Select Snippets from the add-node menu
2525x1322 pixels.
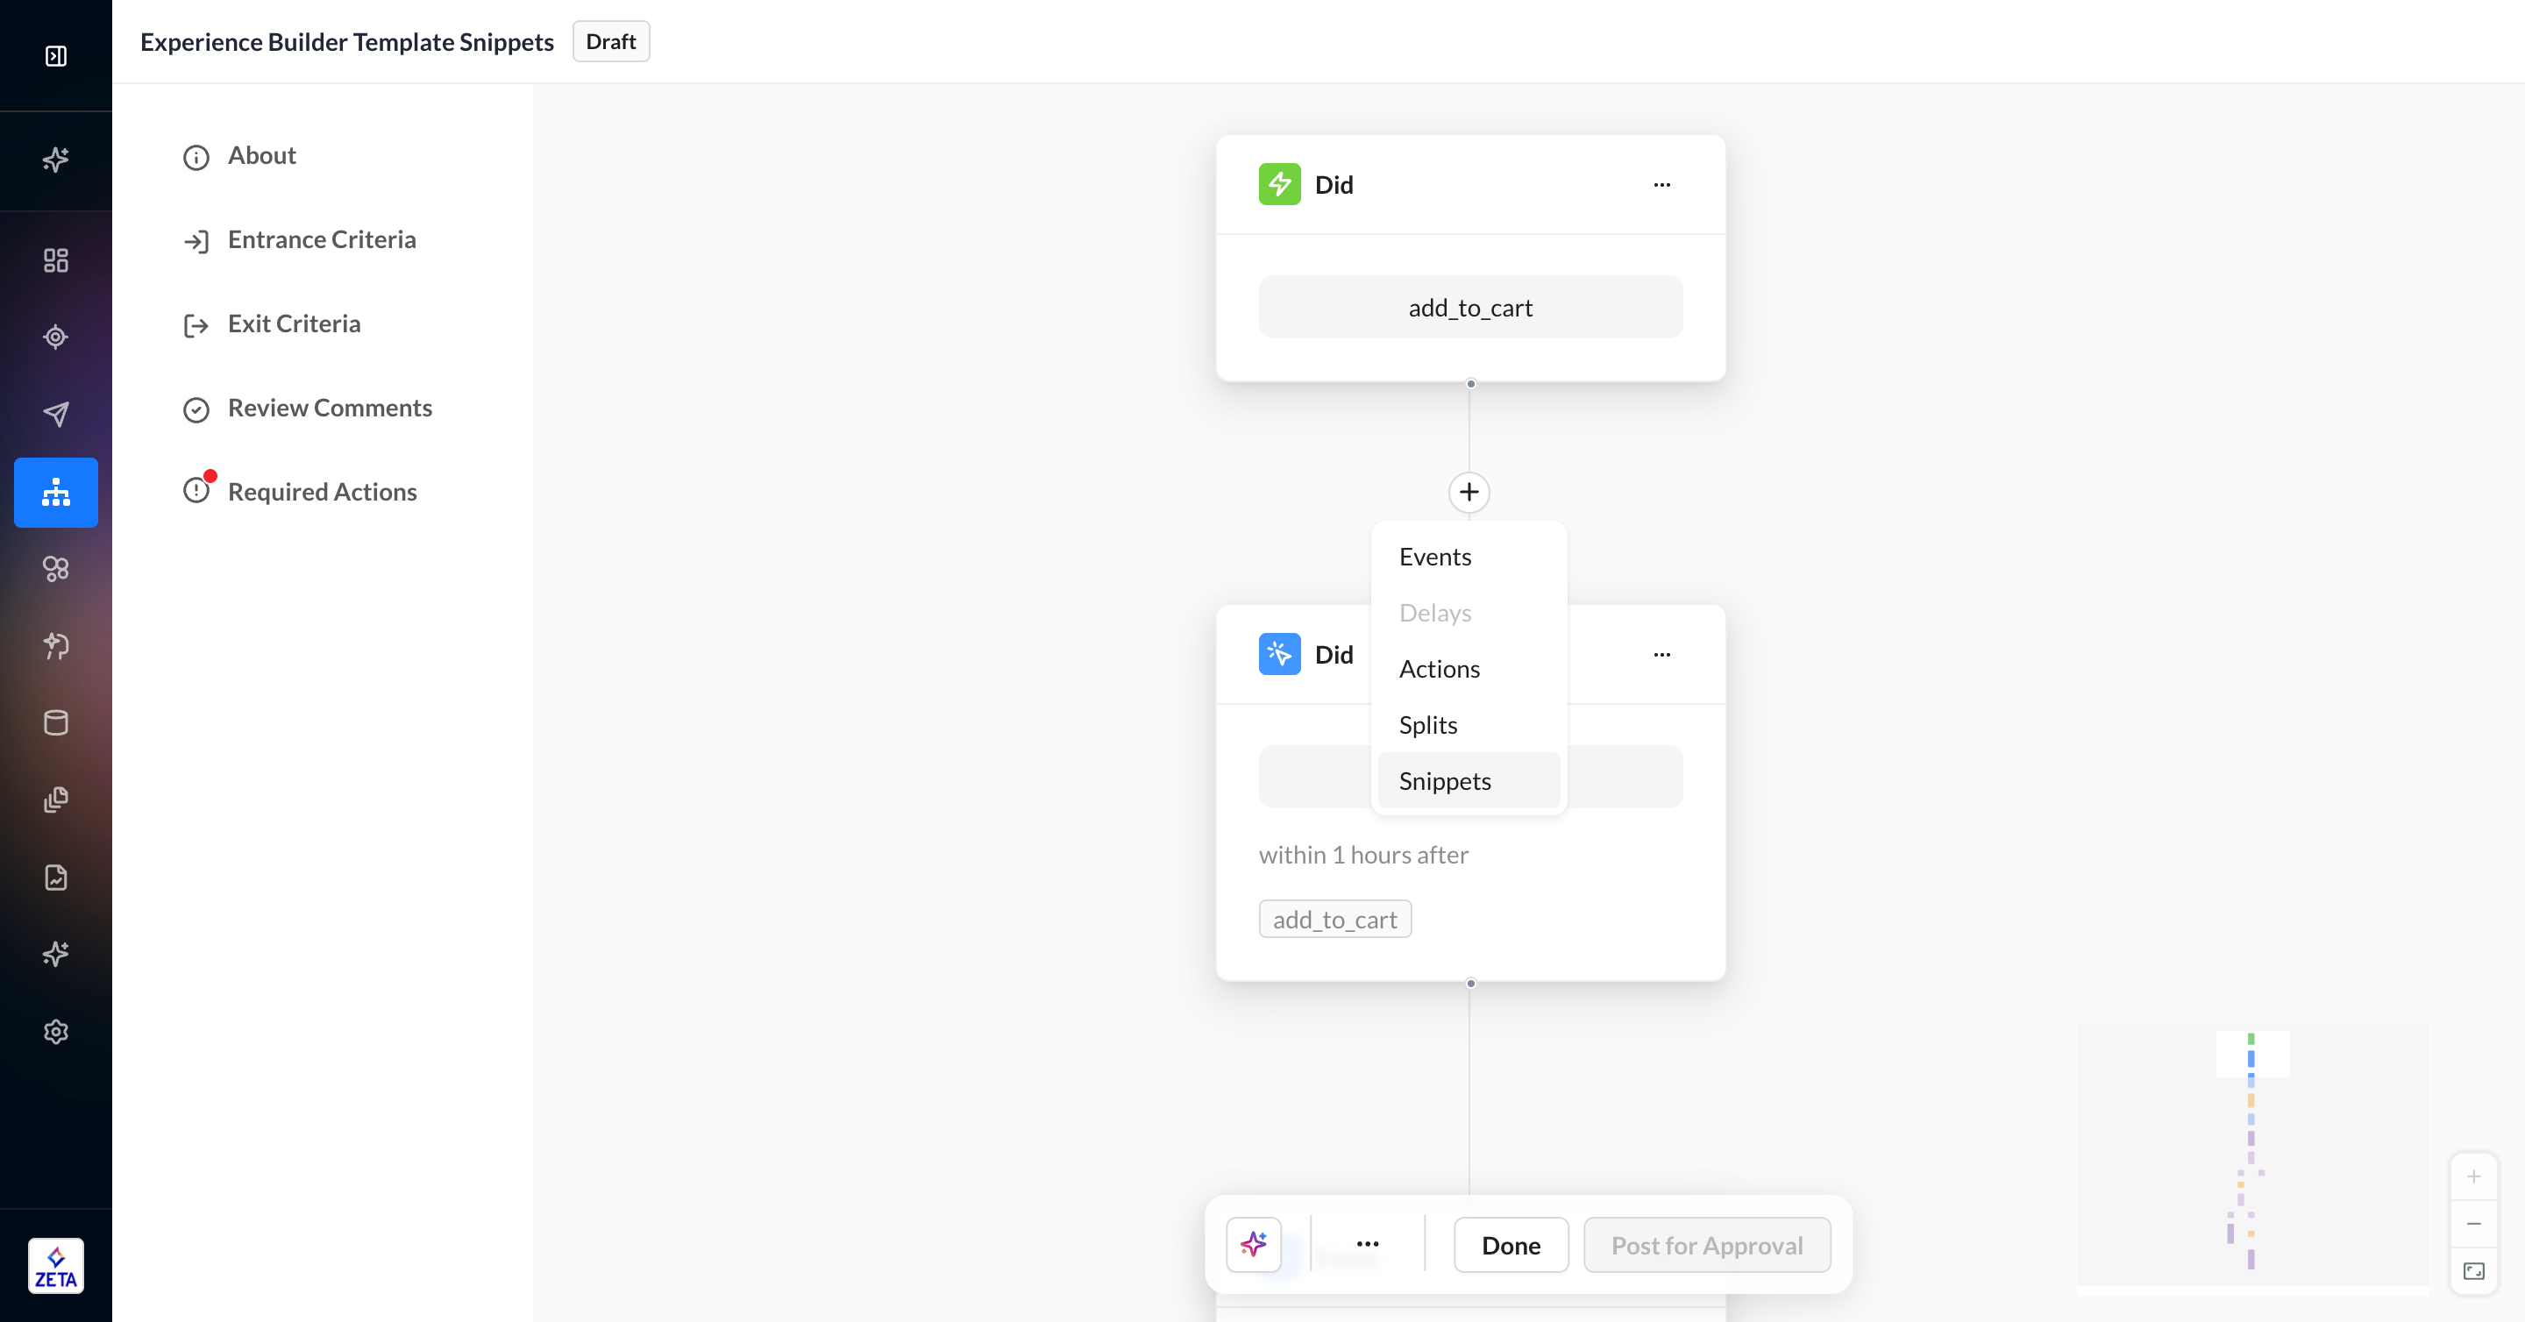click(1444, 781)
